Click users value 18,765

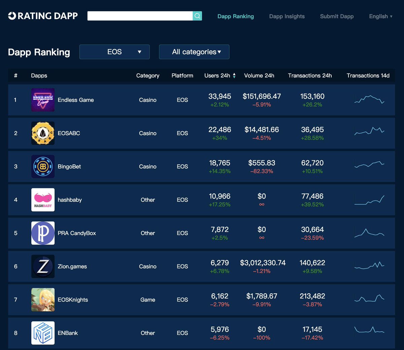pyautogui.click(x=220, y=163)
